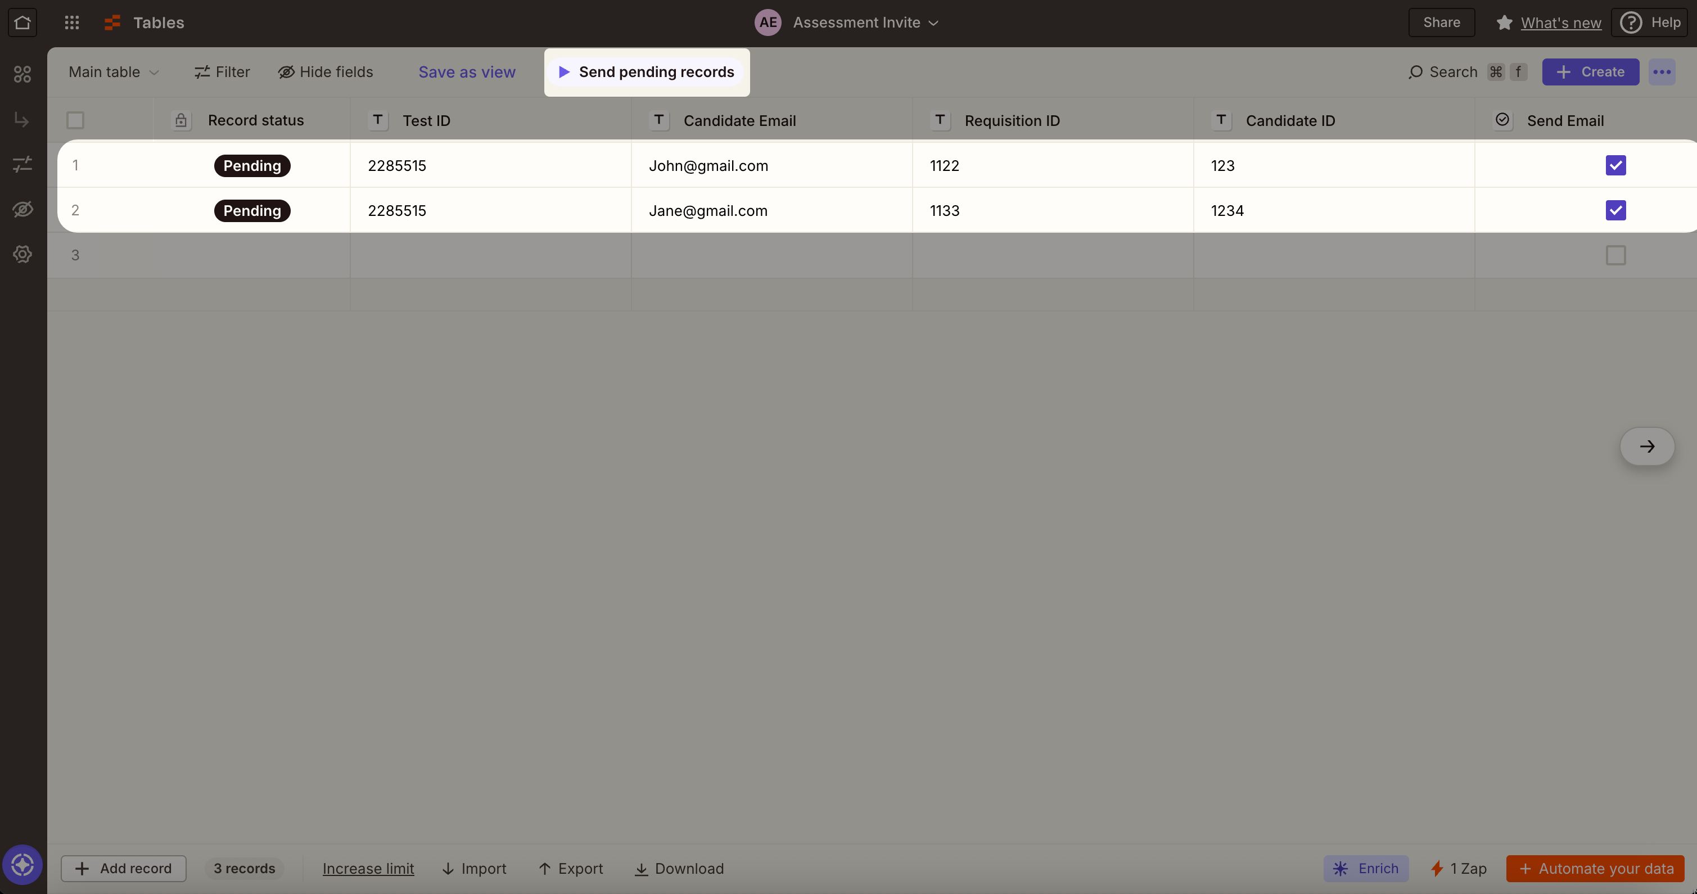This screenshot has height=894, width=1697.
Task: Click the filter sliders sidebar icon
Action: 22,164
